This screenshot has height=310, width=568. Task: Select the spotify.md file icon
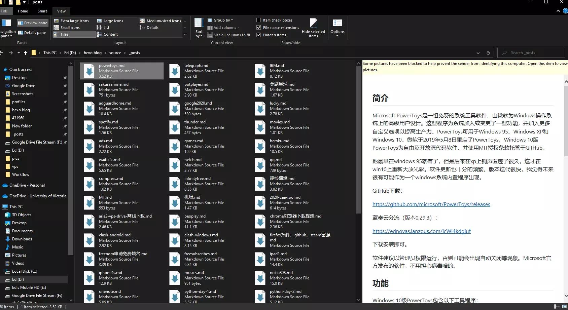(89, 127)
